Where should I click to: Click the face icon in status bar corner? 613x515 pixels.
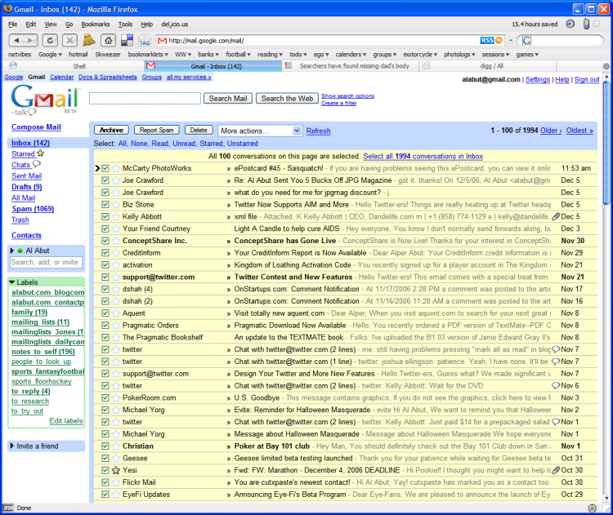point(593,508)
